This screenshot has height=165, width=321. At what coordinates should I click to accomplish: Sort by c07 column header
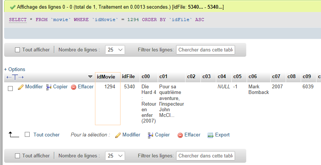(x=276, y=76)
